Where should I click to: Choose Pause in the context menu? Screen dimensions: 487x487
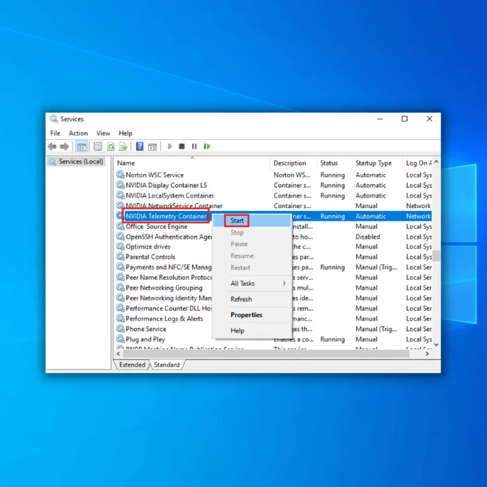tap(252, 244)
